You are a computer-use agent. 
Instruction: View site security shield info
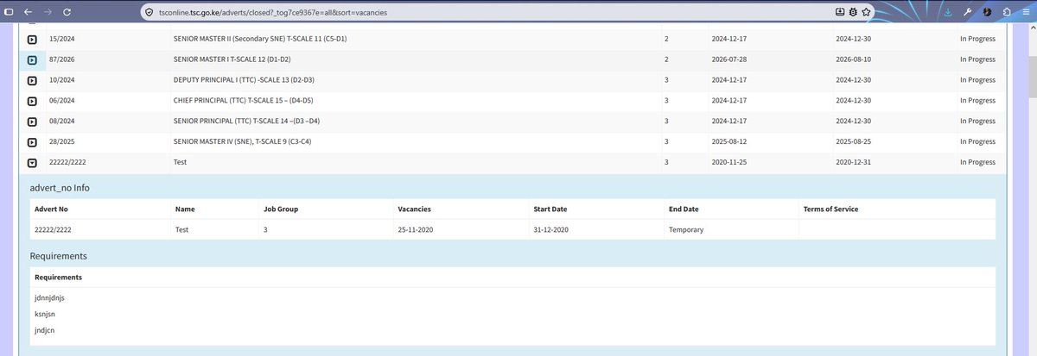[149, 12]
